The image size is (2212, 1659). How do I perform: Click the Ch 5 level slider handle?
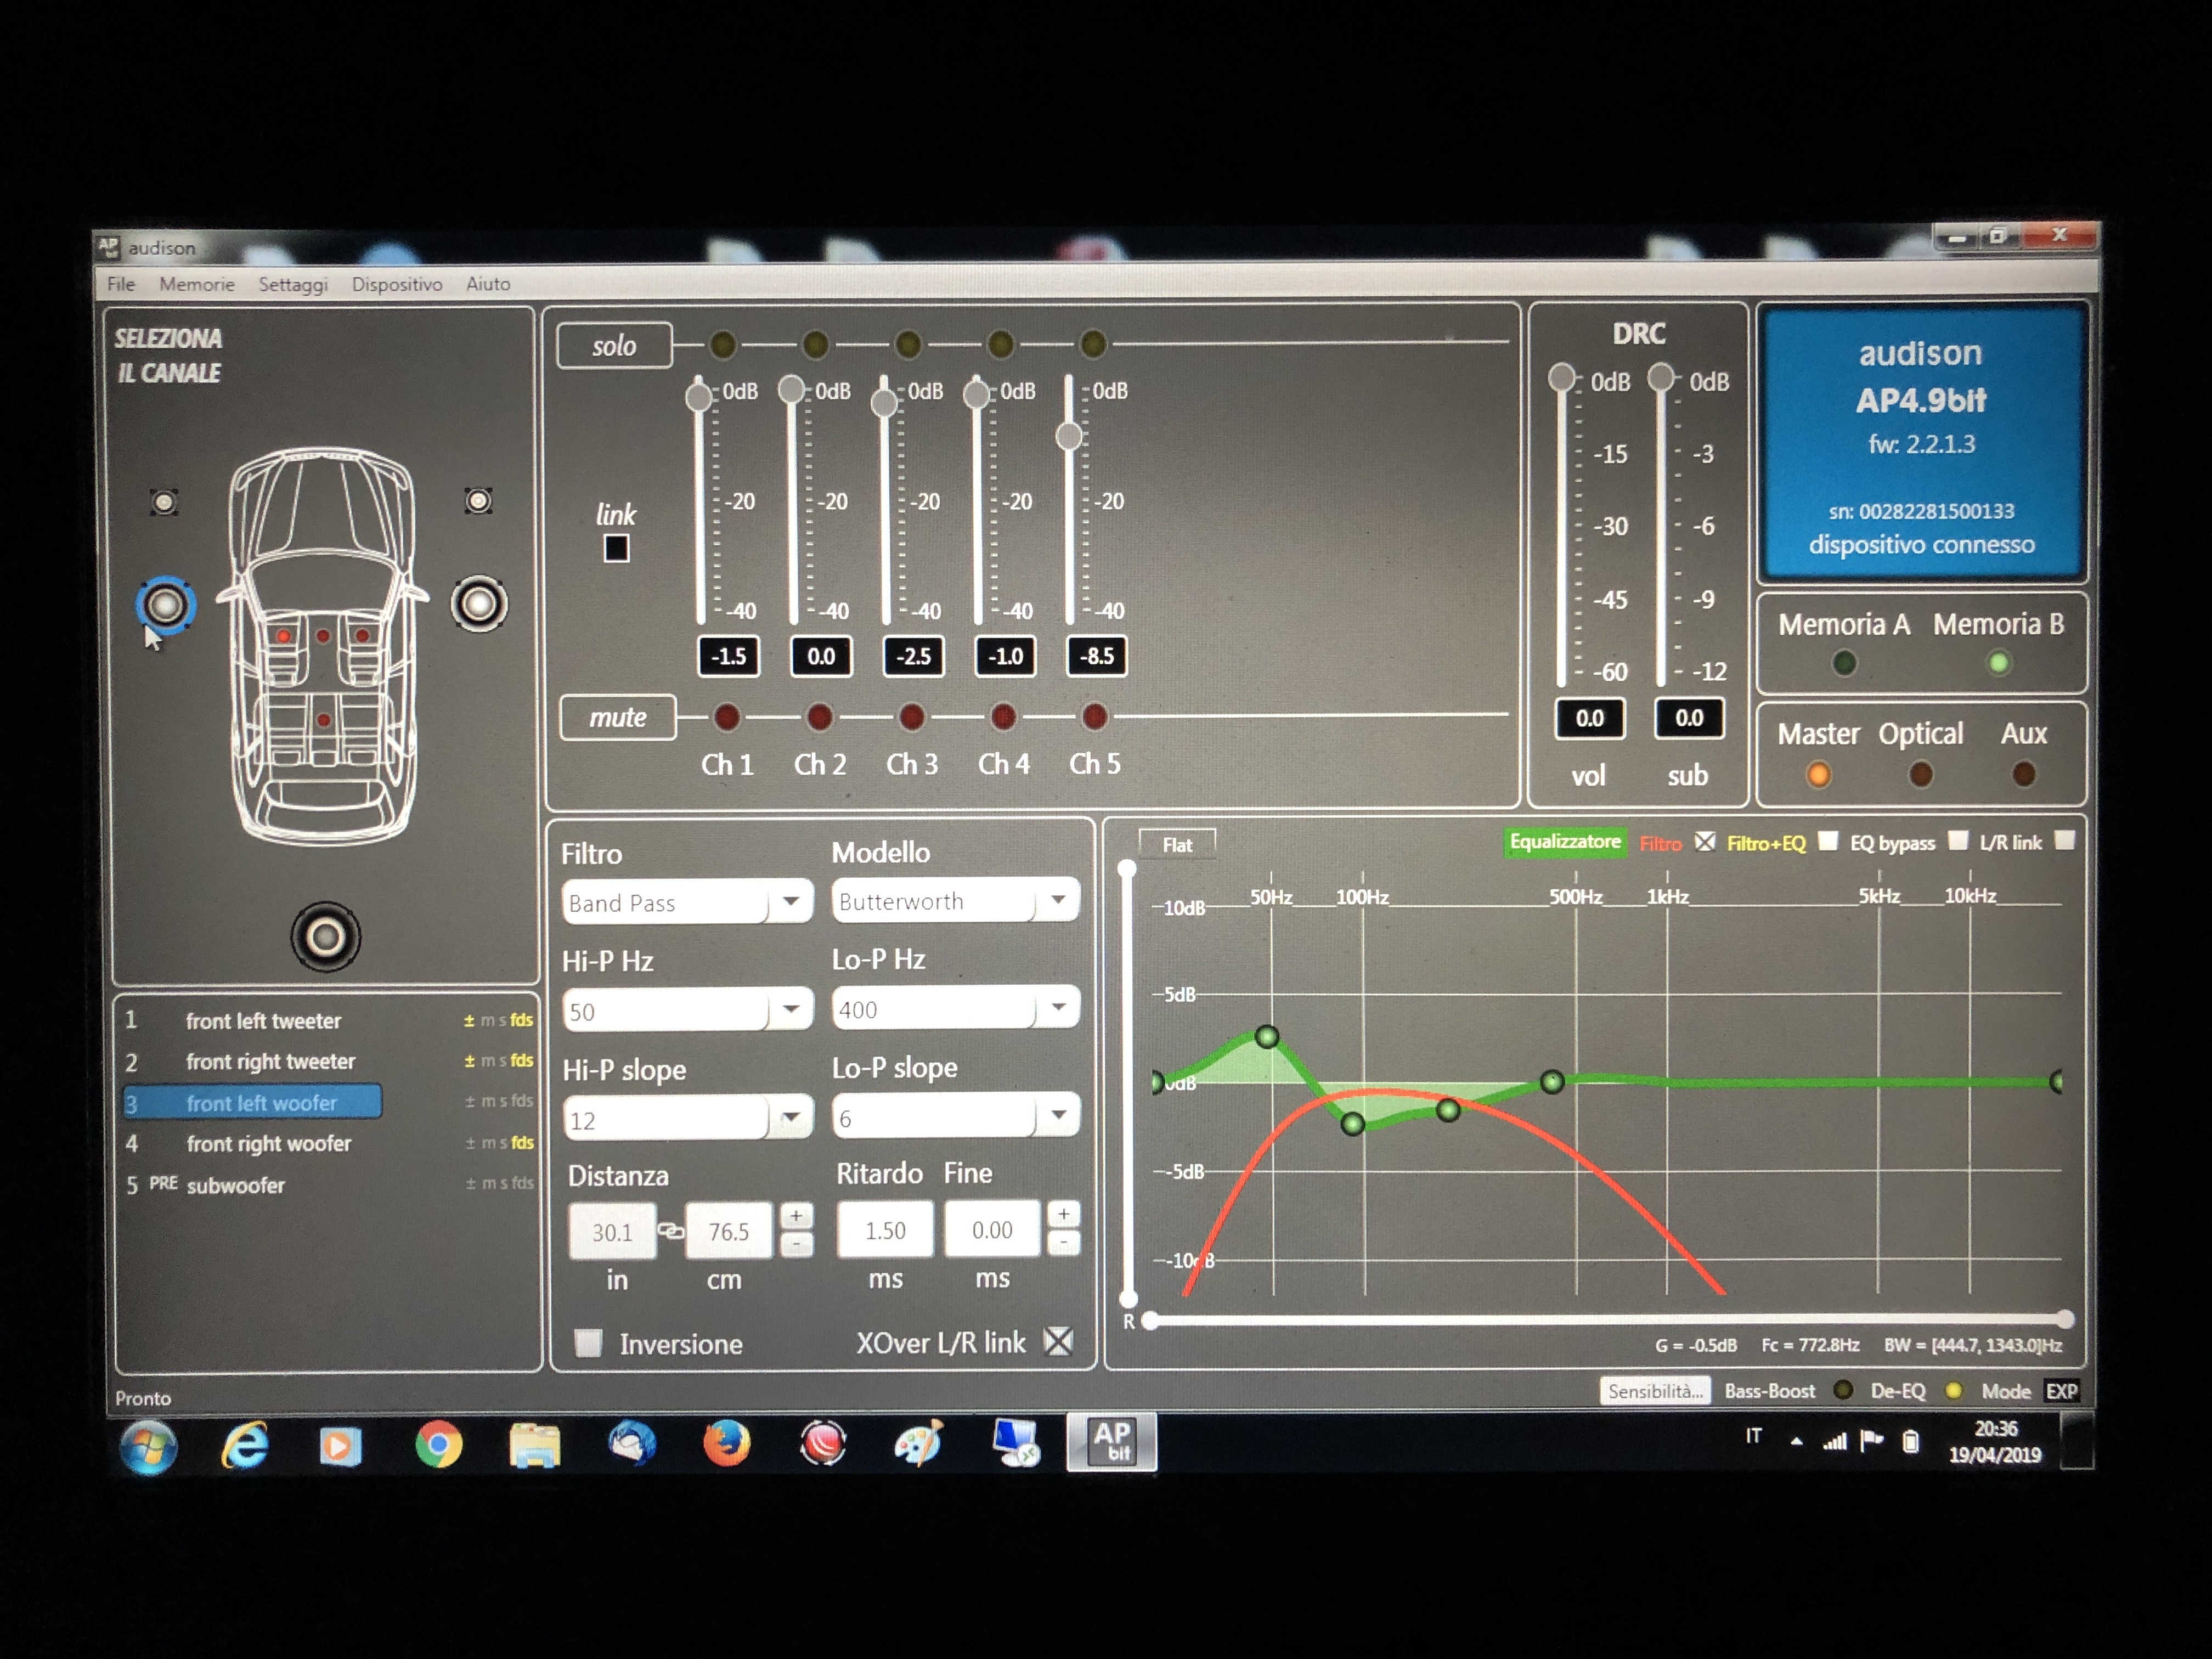tap(1069, 436)
